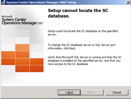
Task: Click the '2007' text in the product logo
Action: (40, 23)
